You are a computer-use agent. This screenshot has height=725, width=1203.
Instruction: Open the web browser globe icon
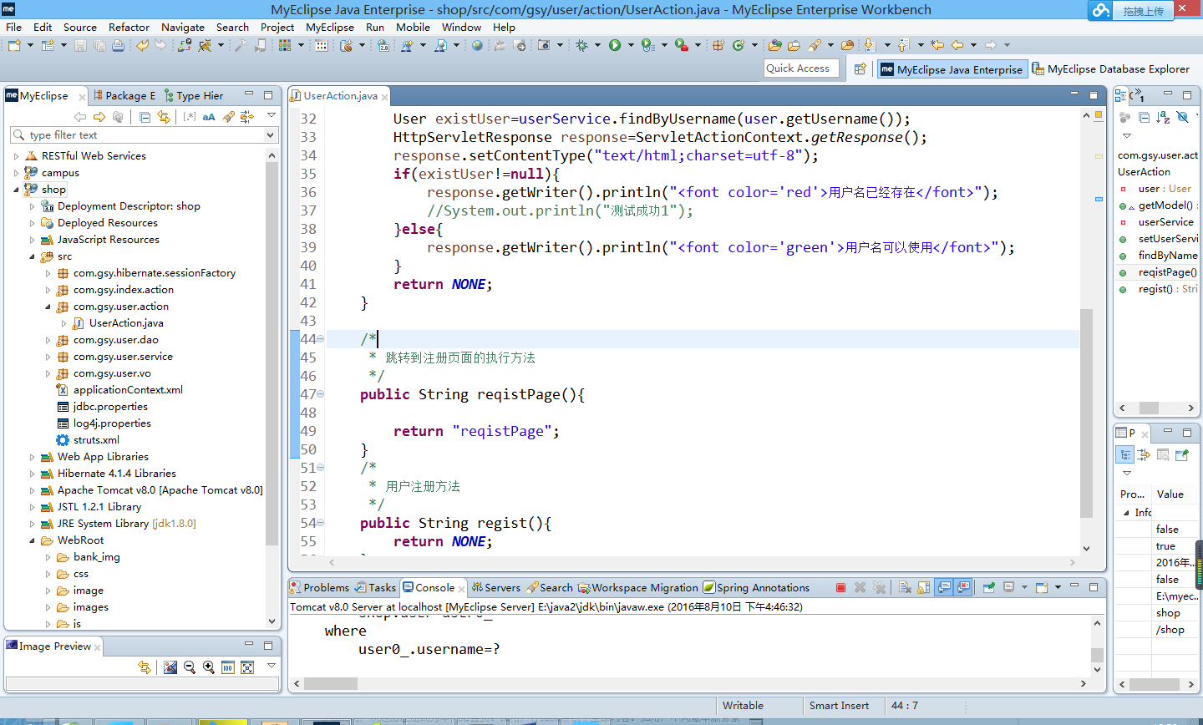point(477,45)
